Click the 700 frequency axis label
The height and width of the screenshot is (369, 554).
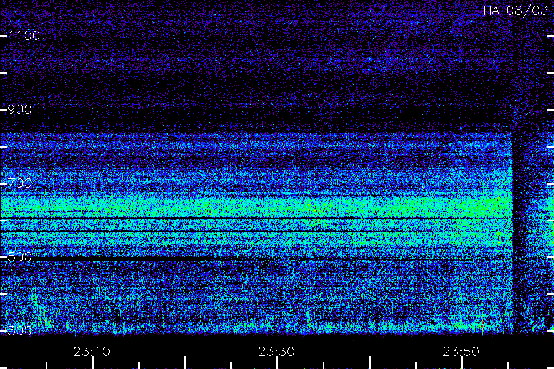point(20,183)
